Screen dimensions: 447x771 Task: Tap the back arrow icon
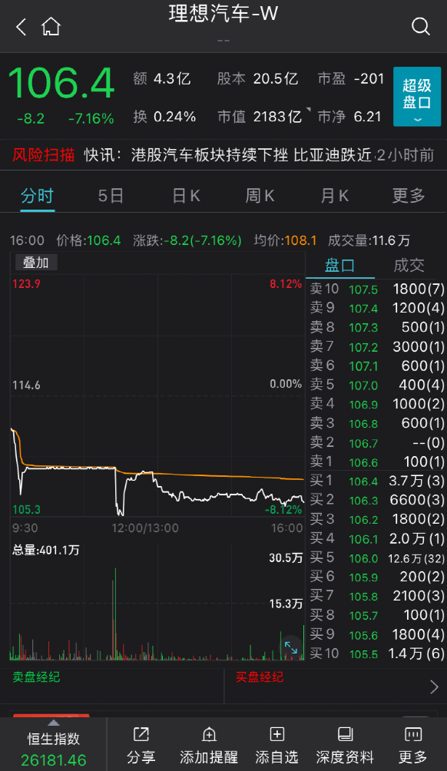click(22, 27)
